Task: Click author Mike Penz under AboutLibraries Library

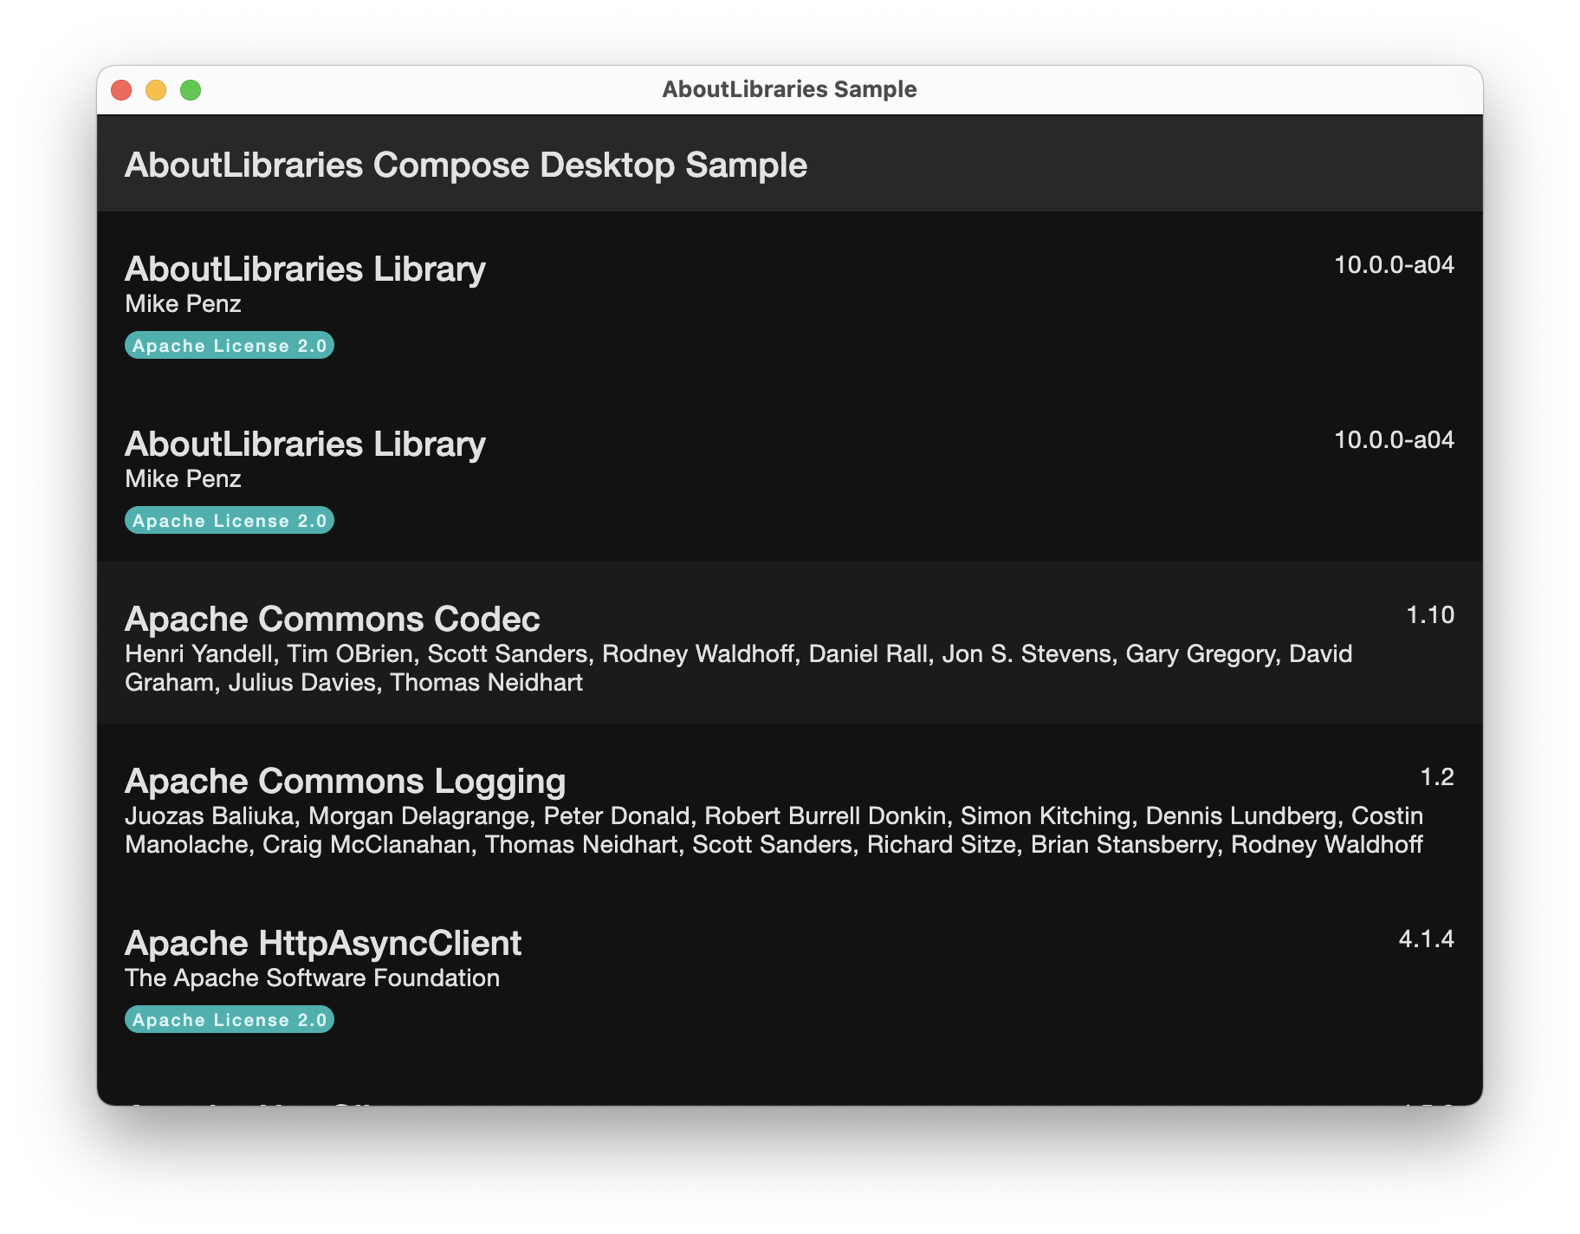Action: click(x=183, y=303)
